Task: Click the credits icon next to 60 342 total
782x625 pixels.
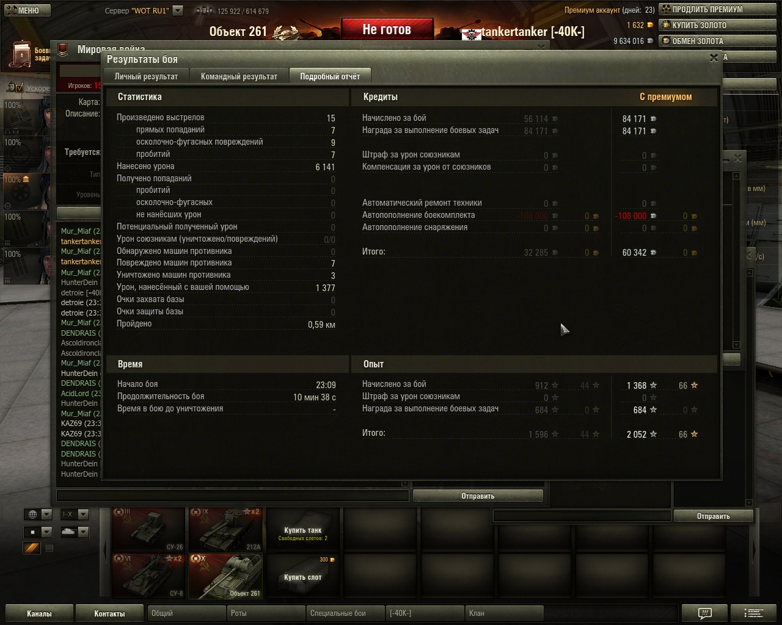Action: coord(652,252)
